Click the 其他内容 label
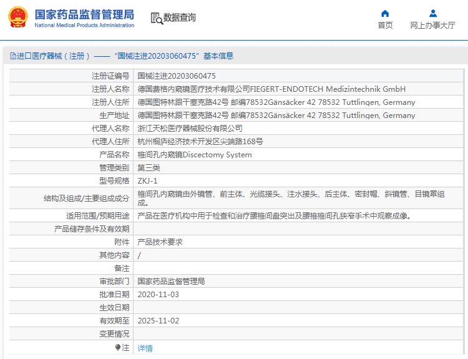This screenshot has height=359, width=468. click(114, 255)
